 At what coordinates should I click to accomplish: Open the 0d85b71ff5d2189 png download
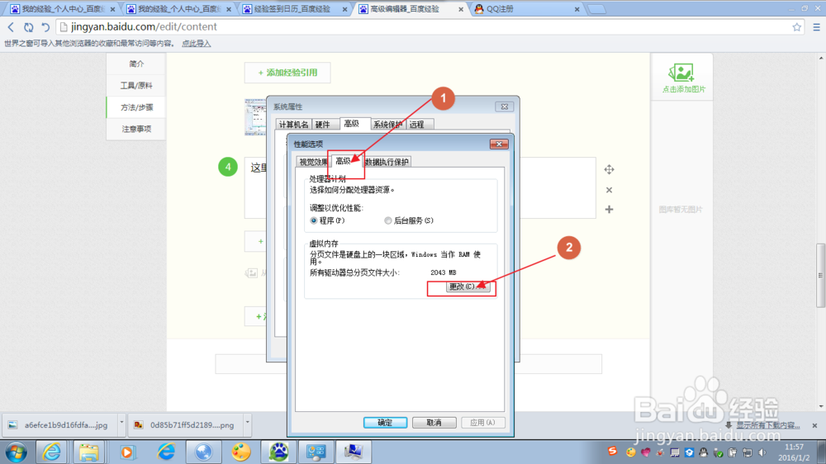click(x=184, y=425)
